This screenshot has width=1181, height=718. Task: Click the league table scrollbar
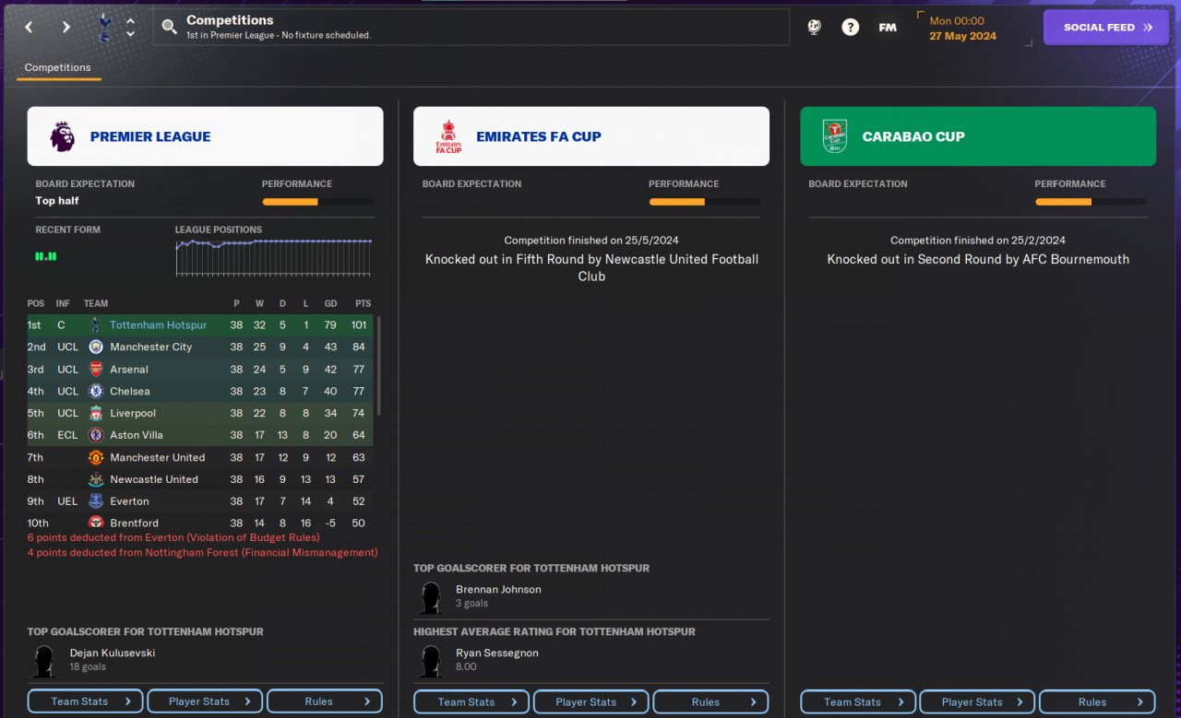pos(379,366)
